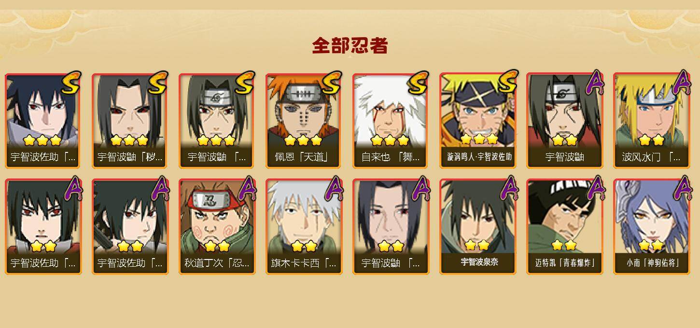Select the Pain 佩恩「天道」 ninja card
700x328 pixels.
pyautogui.click(x=304, y=121)
